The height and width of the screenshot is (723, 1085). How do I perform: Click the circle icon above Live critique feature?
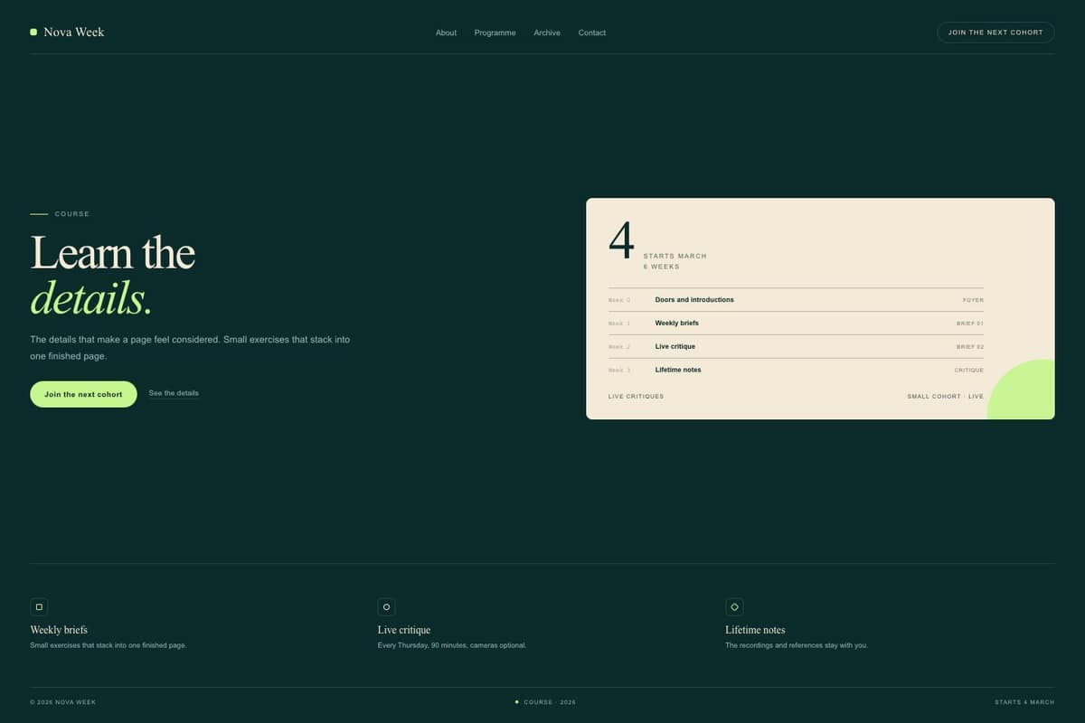point(386,607)
